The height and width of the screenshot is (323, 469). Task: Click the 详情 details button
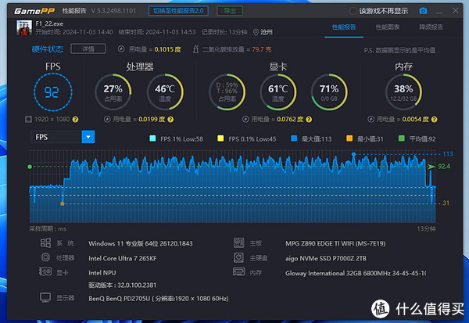[x=88, y=48]
